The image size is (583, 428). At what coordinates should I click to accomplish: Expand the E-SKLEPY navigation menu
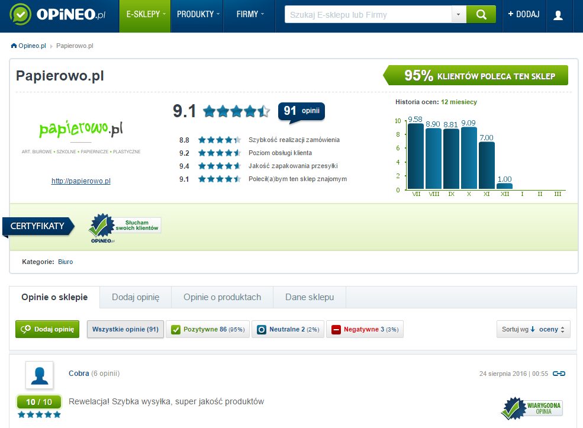tap(145, 14)
